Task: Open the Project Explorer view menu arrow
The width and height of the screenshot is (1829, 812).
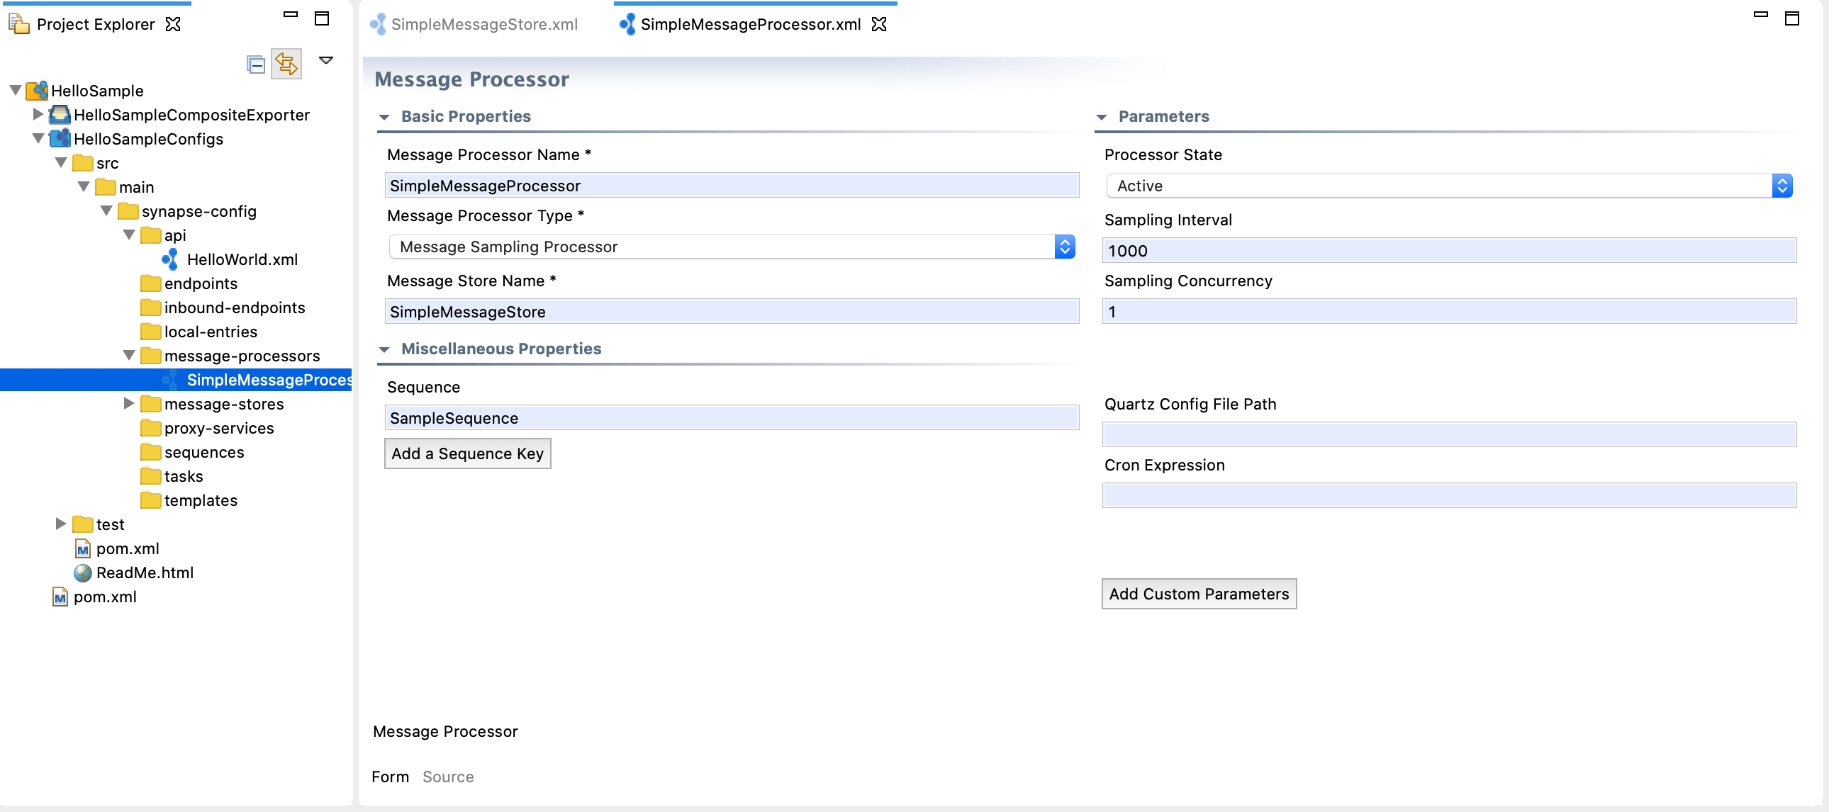Action: coord(326,60)
